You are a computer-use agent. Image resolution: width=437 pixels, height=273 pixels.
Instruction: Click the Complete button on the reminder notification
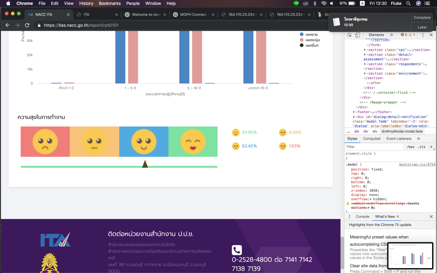(422, 17)
